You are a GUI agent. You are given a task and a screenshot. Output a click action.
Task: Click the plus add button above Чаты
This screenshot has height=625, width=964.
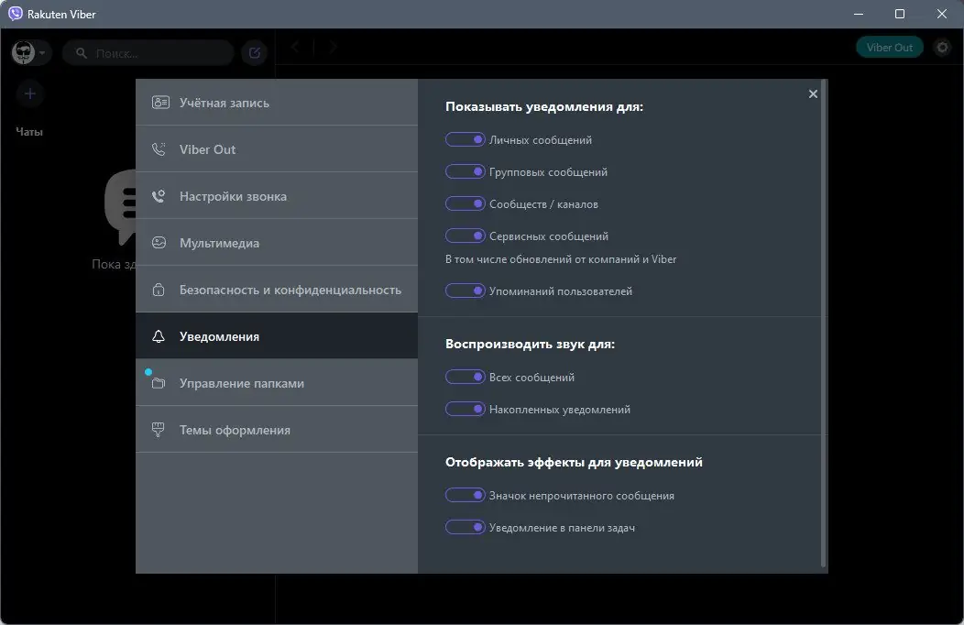point(29,93)
